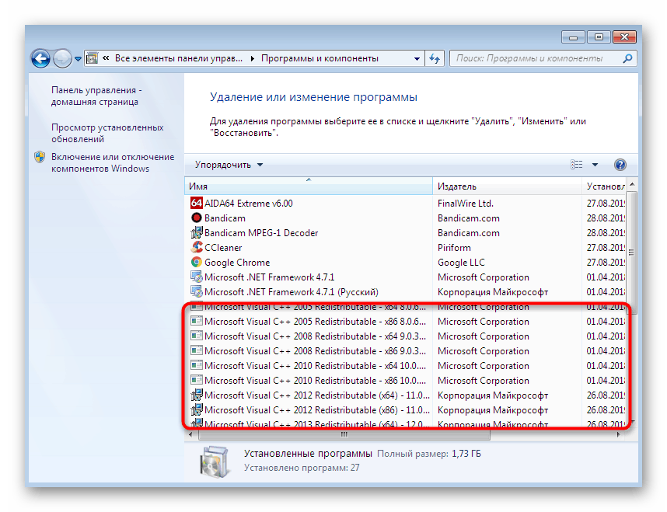The height and width of the screenshot is (512, 667).
Task: Expand the view options dropdown arrow
Action: (595, 165)
